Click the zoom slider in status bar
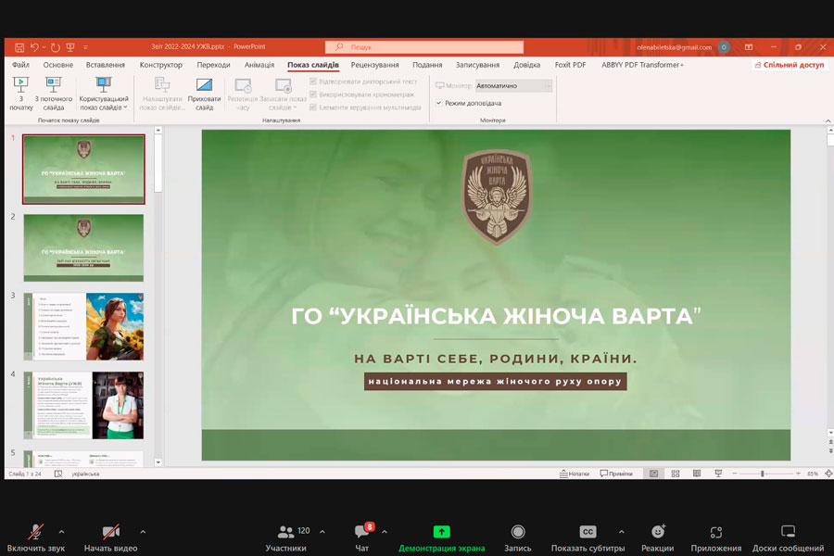This screenshot has width=834, height=556. coord(762,474)
